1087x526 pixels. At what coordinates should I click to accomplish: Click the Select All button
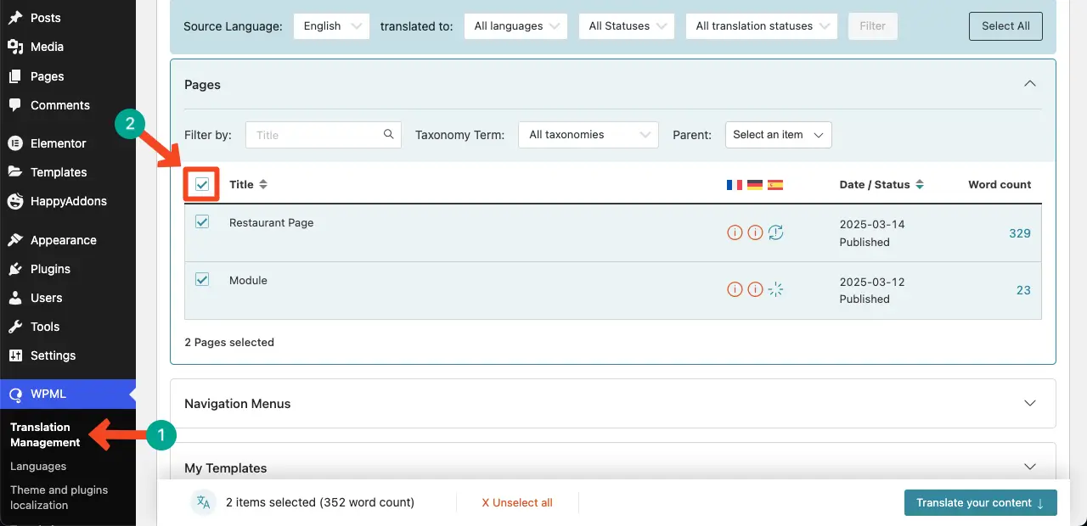1005,26
